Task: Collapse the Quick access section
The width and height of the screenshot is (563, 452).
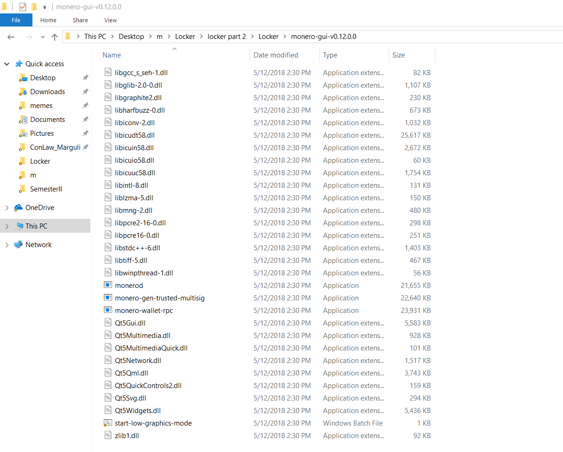Action: (x=6, y=64)
